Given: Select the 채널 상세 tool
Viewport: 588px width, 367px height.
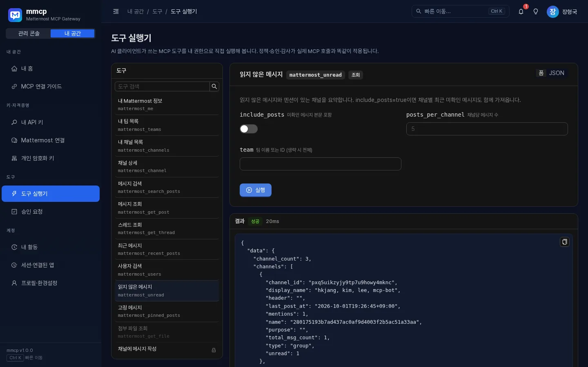Looking at the screenshot, I should 167,166.
